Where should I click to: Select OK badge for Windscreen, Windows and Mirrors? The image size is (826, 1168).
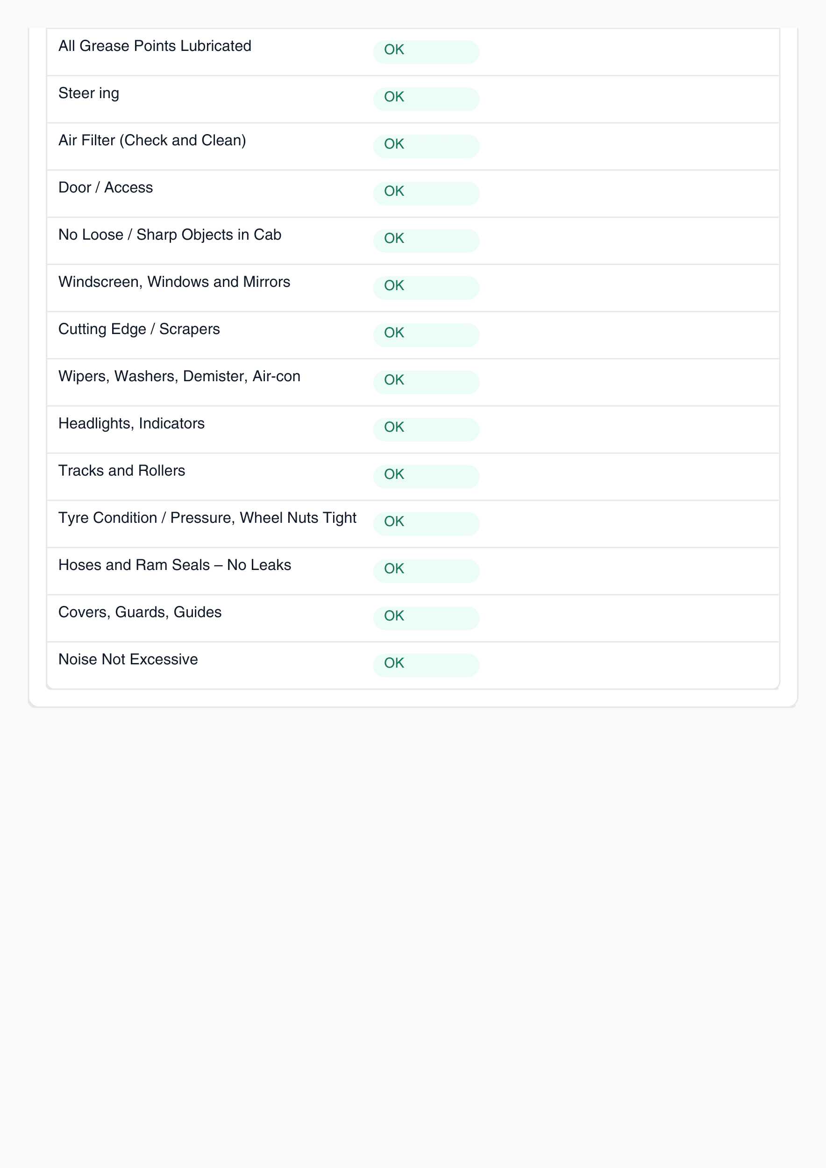pyautogui.click(x=426, y=287)
